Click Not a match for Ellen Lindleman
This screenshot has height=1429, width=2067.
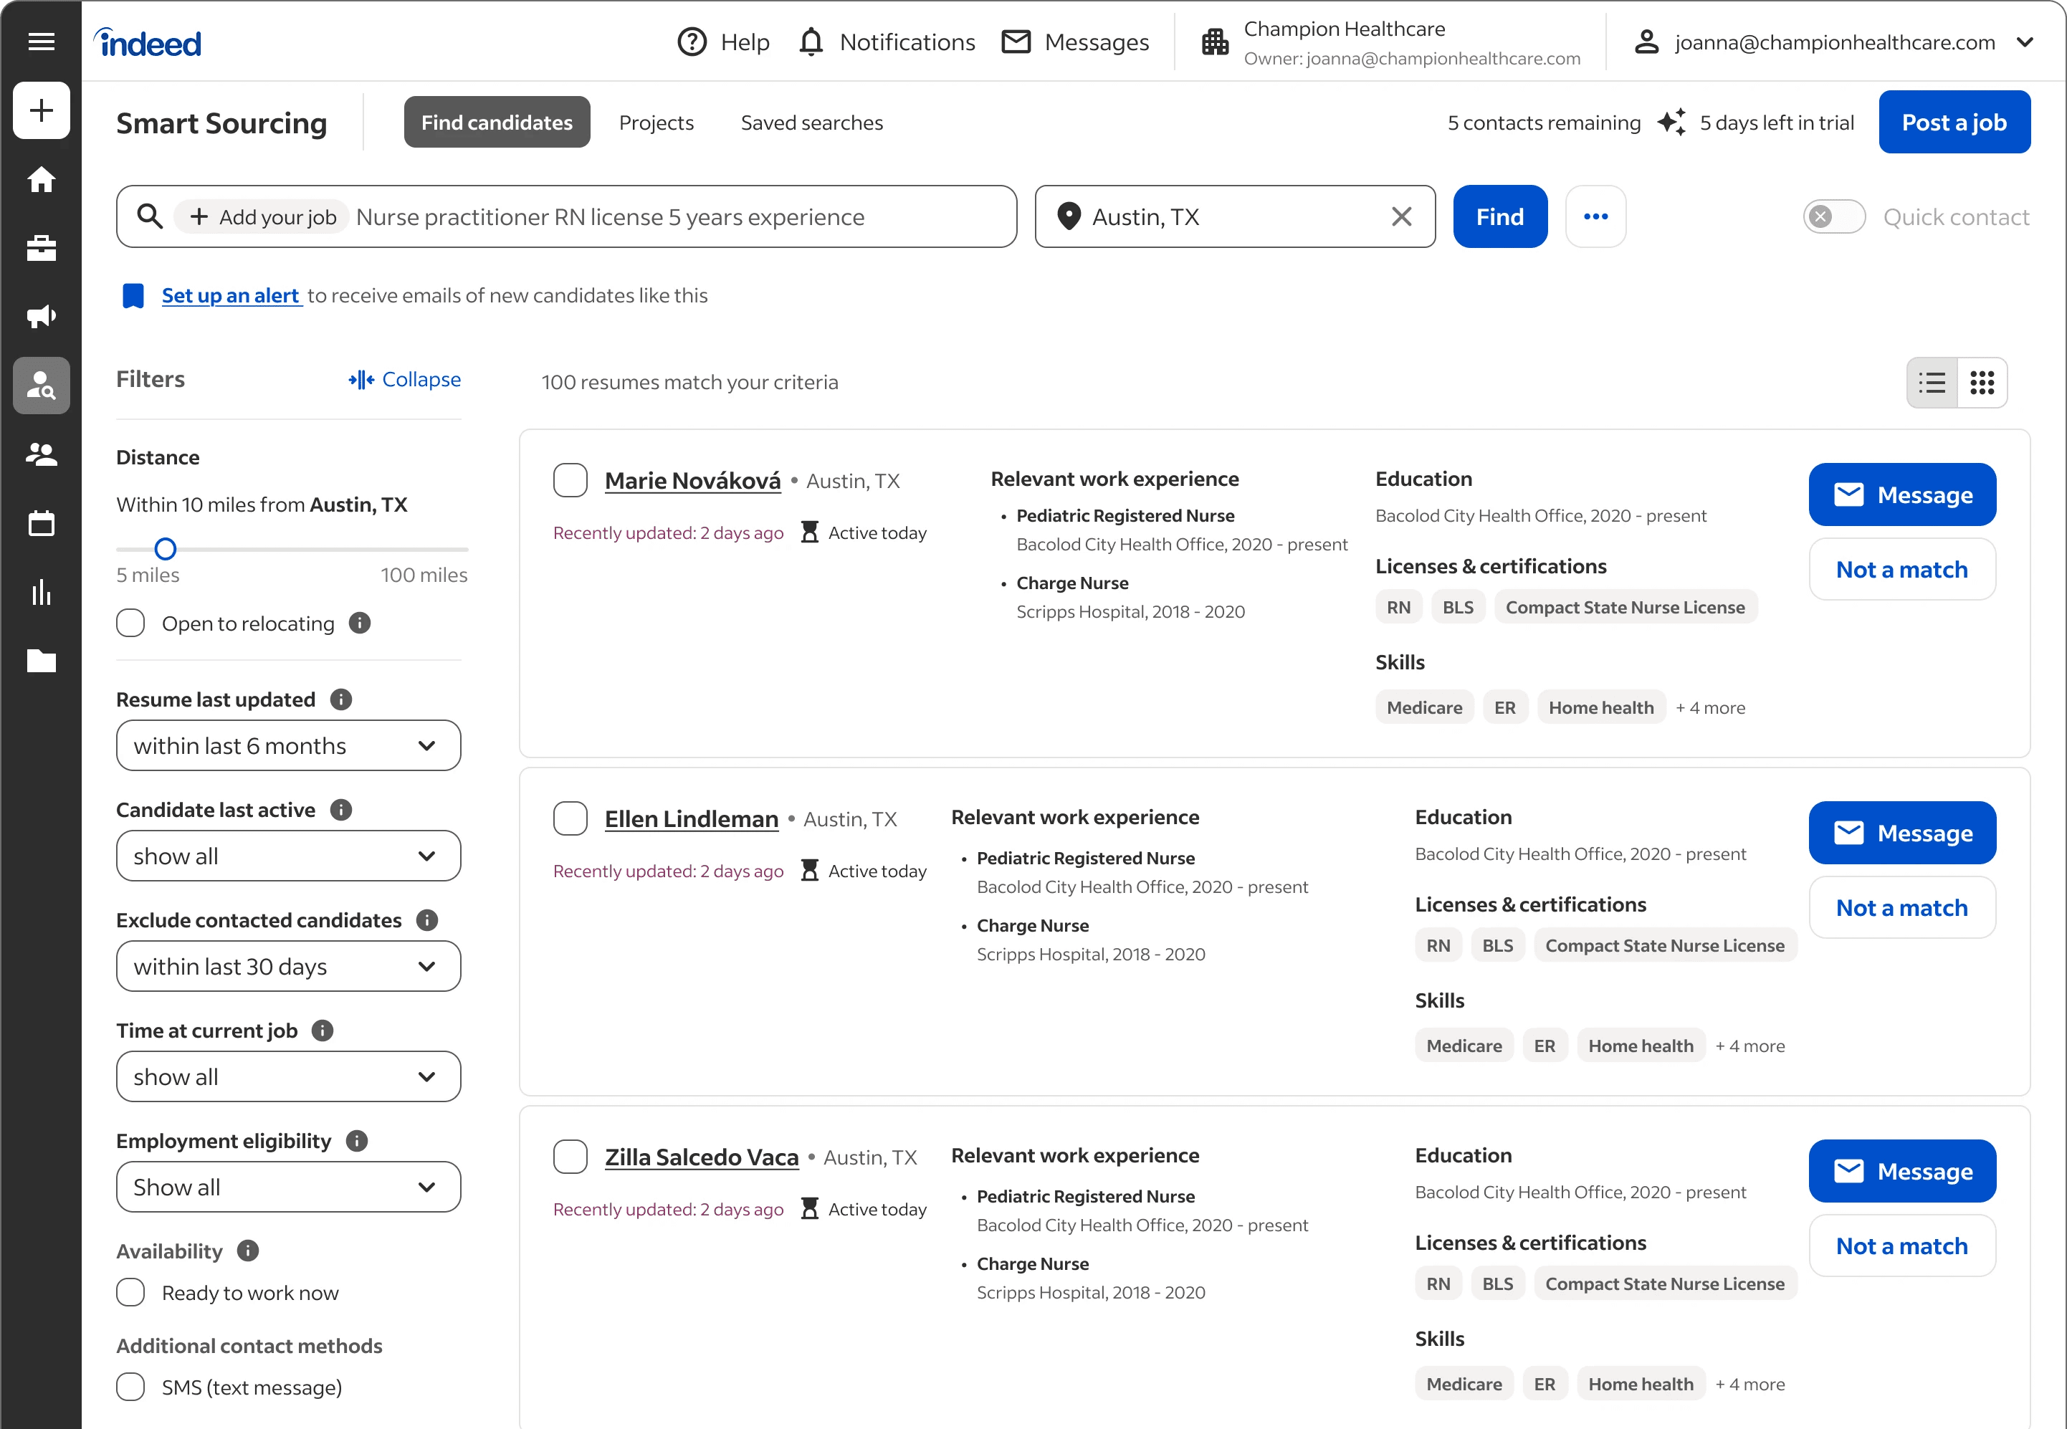click(x=1901, y=908)
